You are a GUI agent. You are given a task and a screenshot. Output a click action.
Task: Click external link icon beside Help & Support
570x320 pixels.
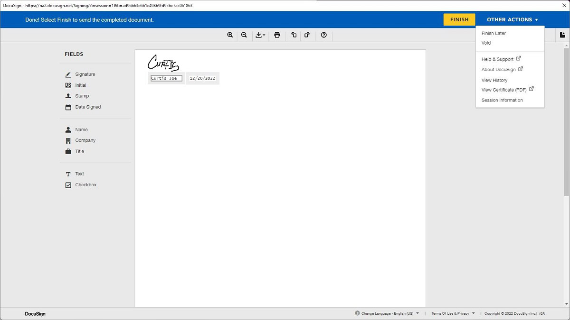(x=519, y=58)
